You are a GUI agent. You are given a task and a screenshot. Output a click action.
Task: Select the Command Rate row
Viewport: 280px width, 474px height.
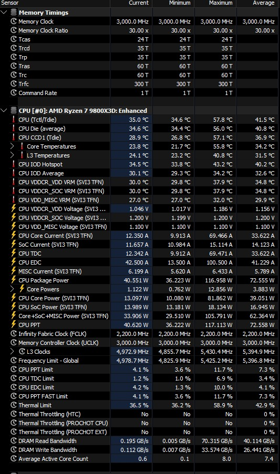coord(140,93)
